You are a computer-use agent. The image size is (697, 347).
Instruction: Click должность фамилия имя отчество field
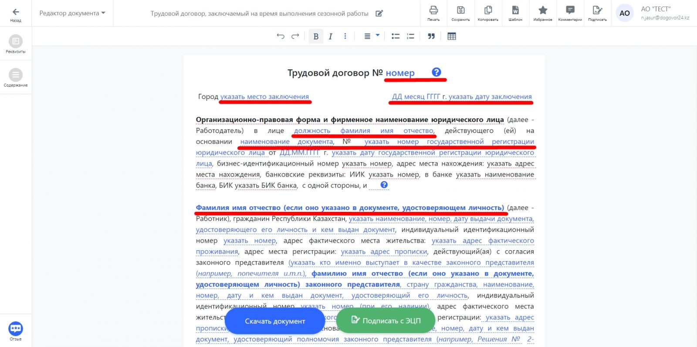pyautogui.click(x=364, y=130)
